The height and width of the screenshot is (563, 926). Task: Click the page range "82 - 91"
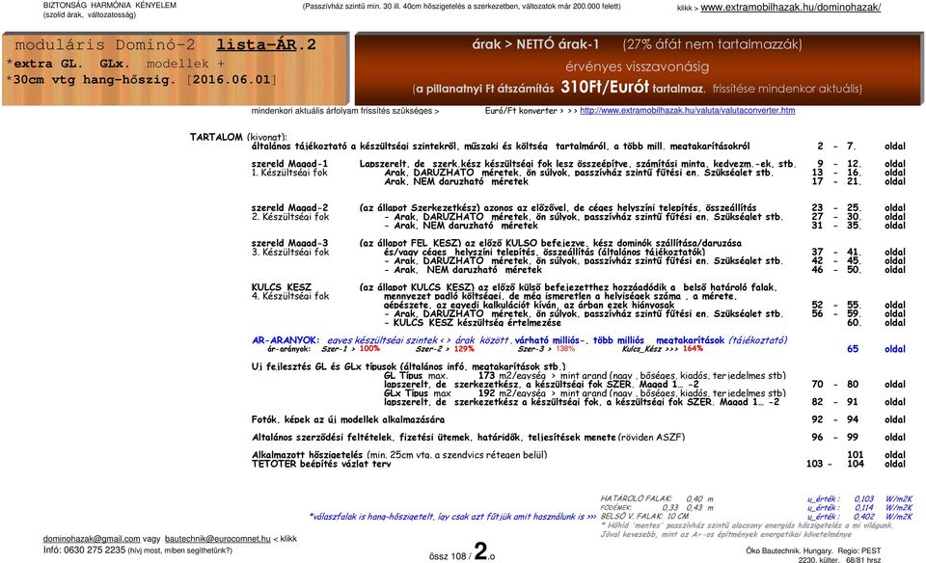(x=835, y=402)
